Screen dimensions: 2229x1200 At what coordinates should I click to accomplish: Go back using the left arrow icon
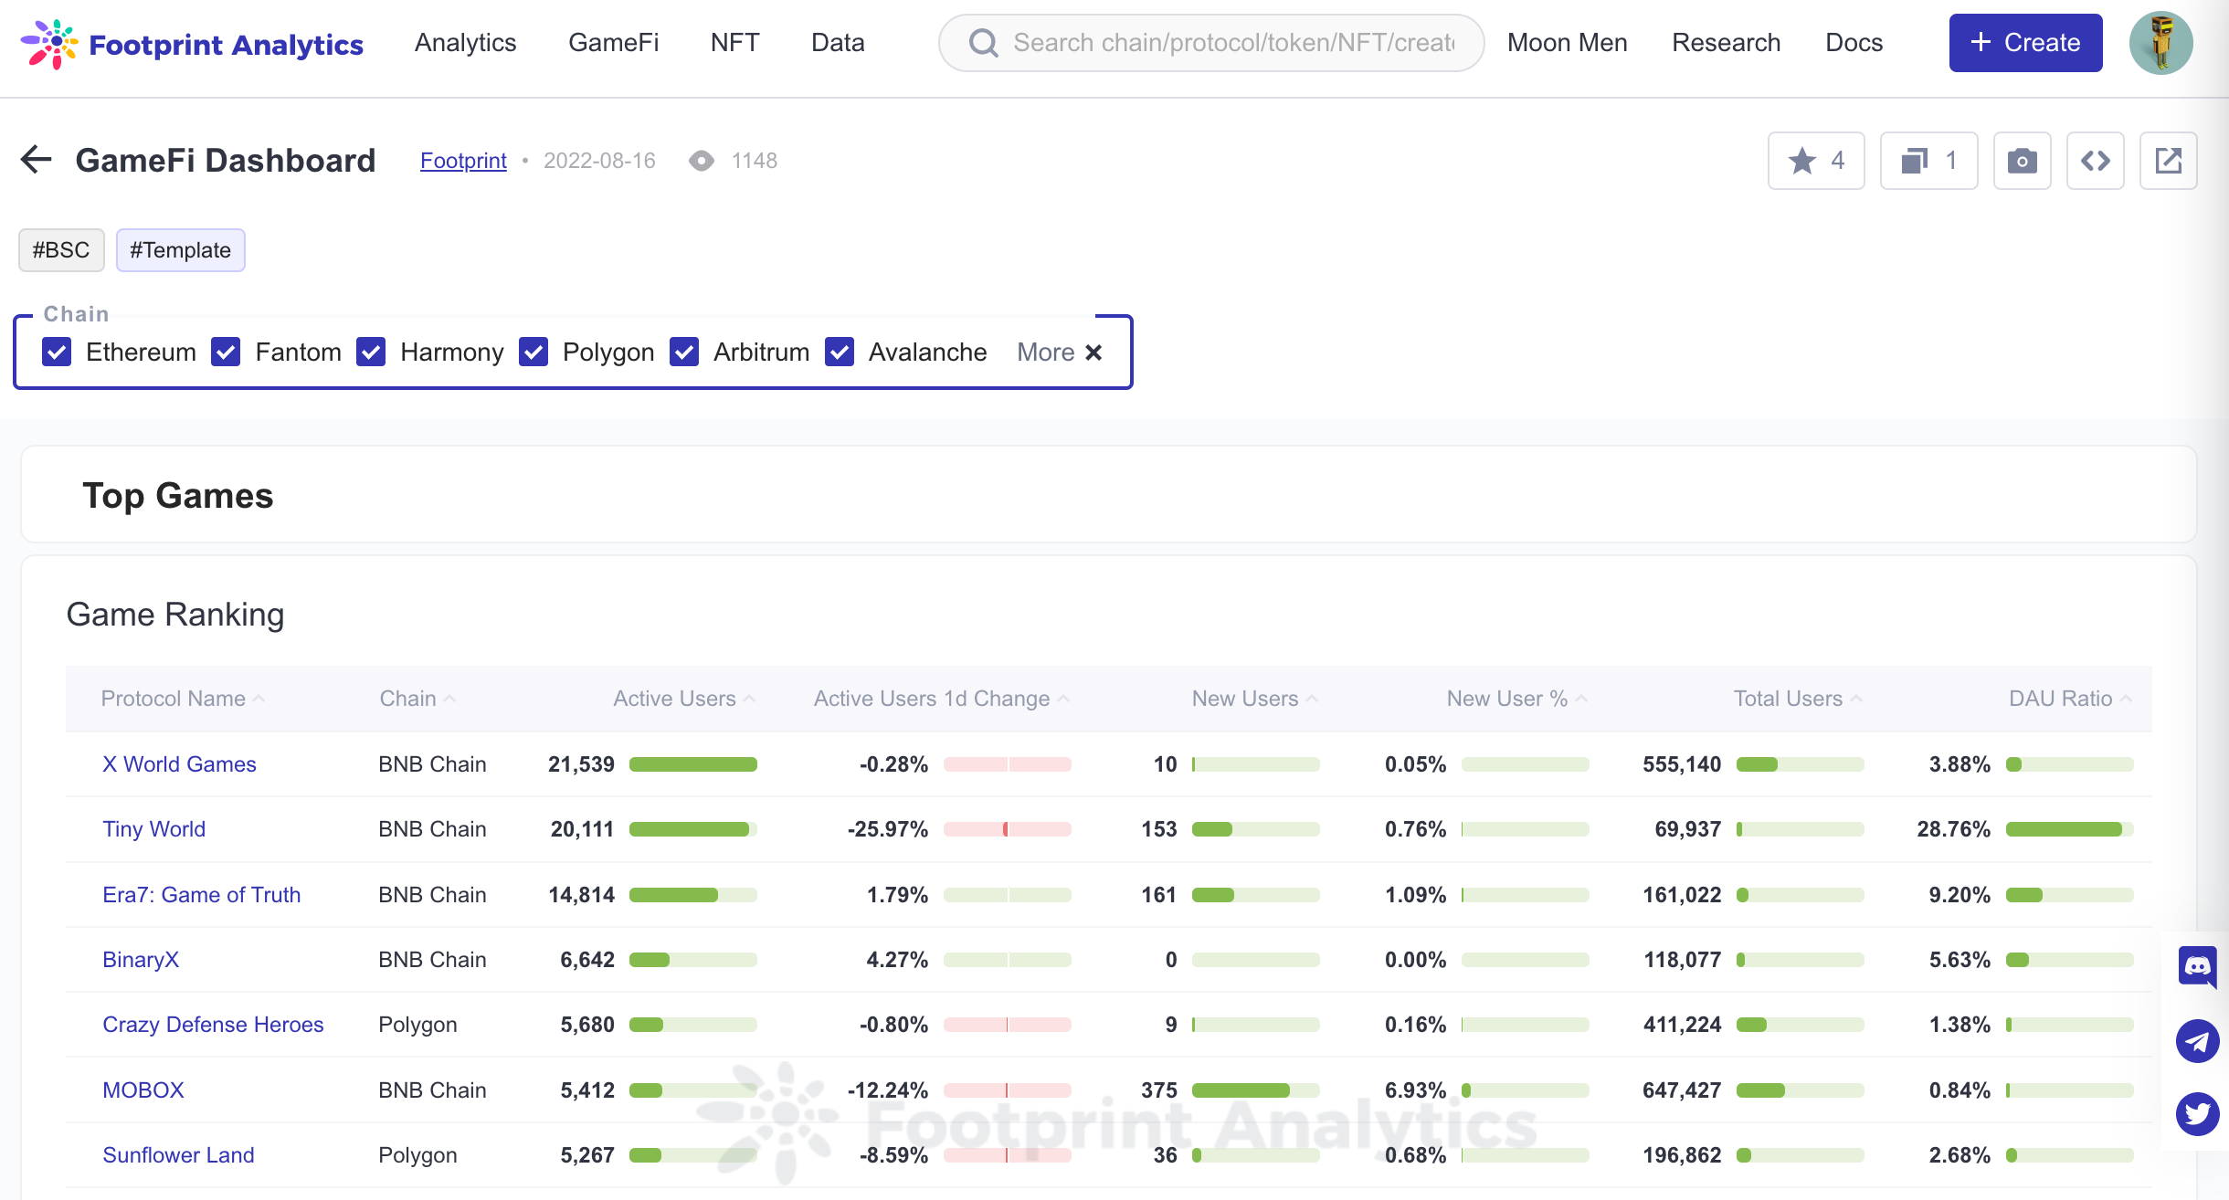coord(36,160)
